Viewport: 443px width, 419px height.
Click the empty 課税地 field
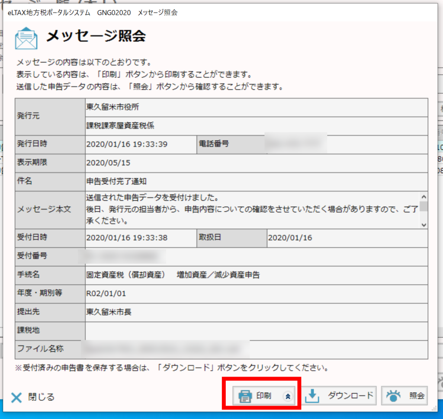pyautogui.click(x=255, y=330)
